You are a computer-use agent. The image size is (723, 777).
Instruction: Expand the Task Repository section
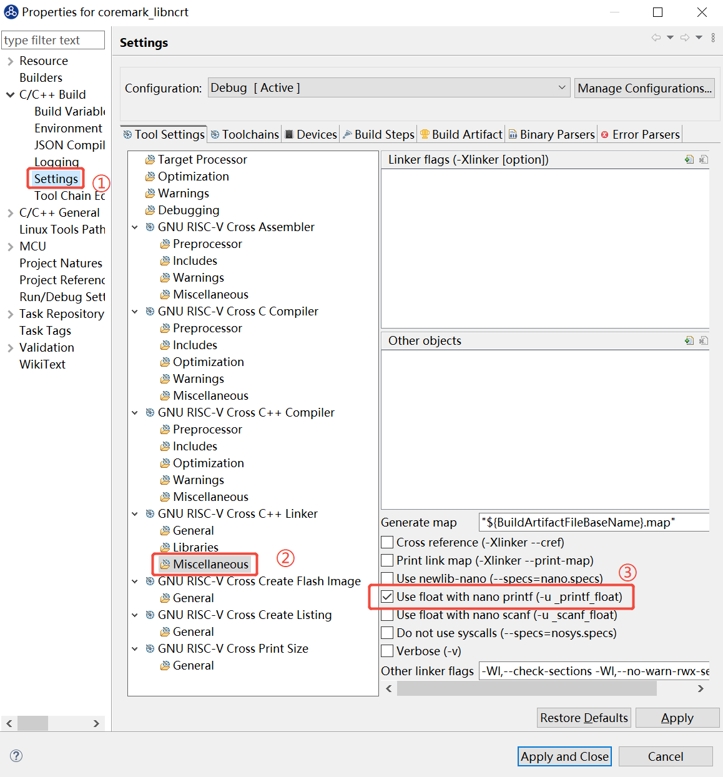pos(10,314)
